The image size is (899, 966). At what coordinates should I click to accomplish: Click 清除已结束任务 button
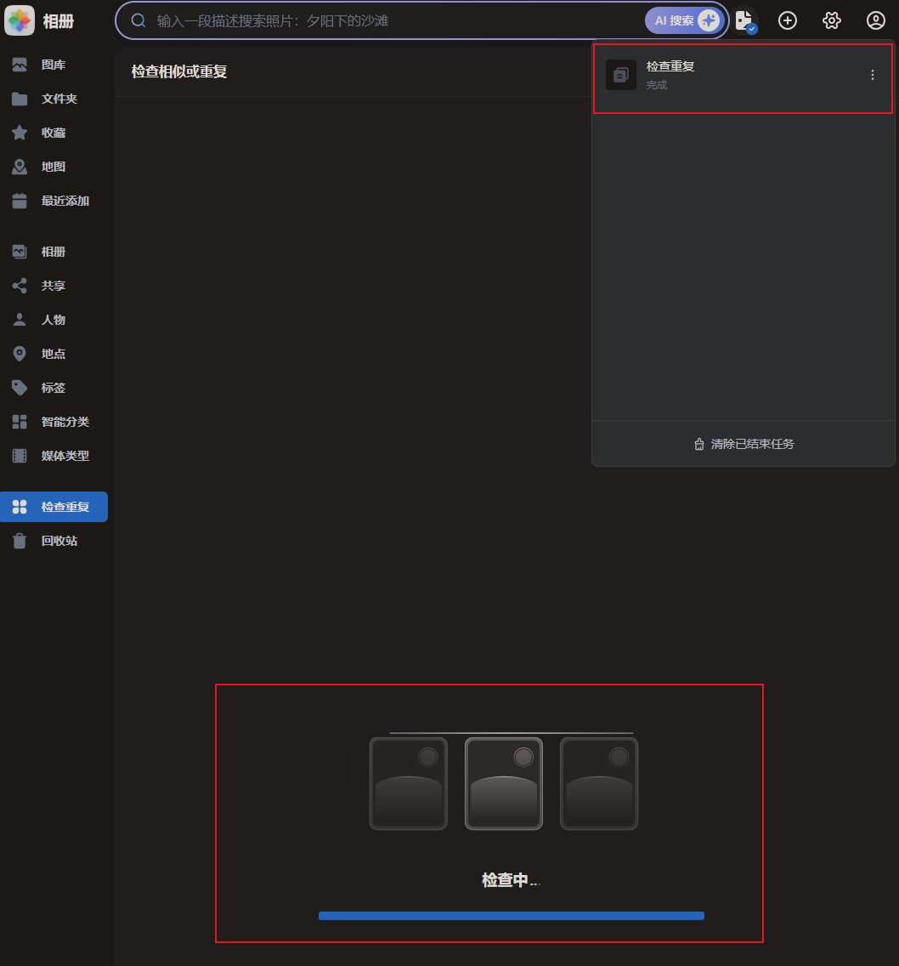[744, 444]
